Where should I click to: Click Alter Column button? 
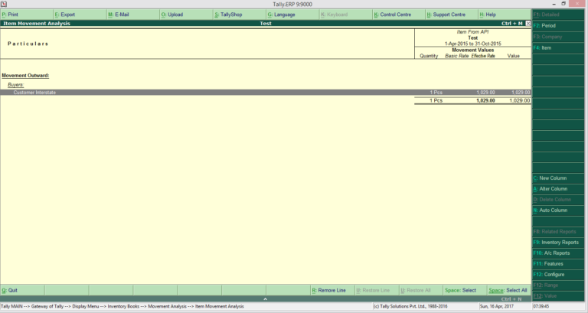558,189
